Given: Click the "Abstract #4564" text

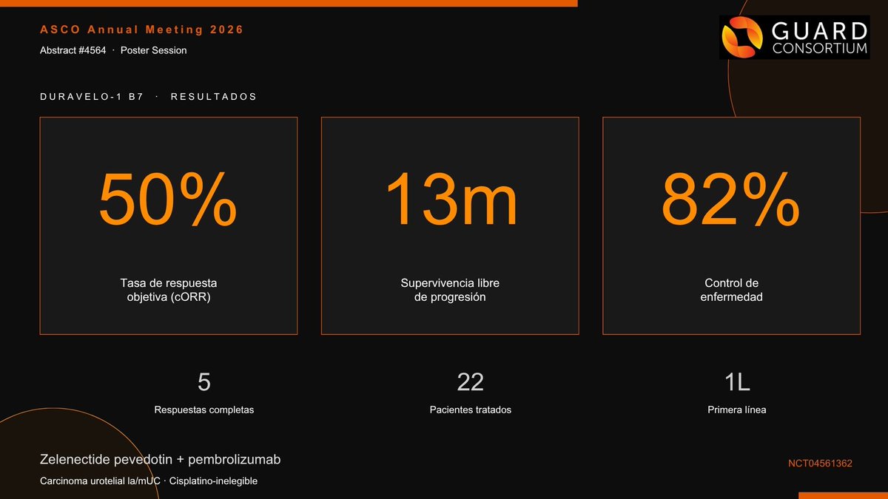Looking at the screenshot, I should [x=73, y=50].
